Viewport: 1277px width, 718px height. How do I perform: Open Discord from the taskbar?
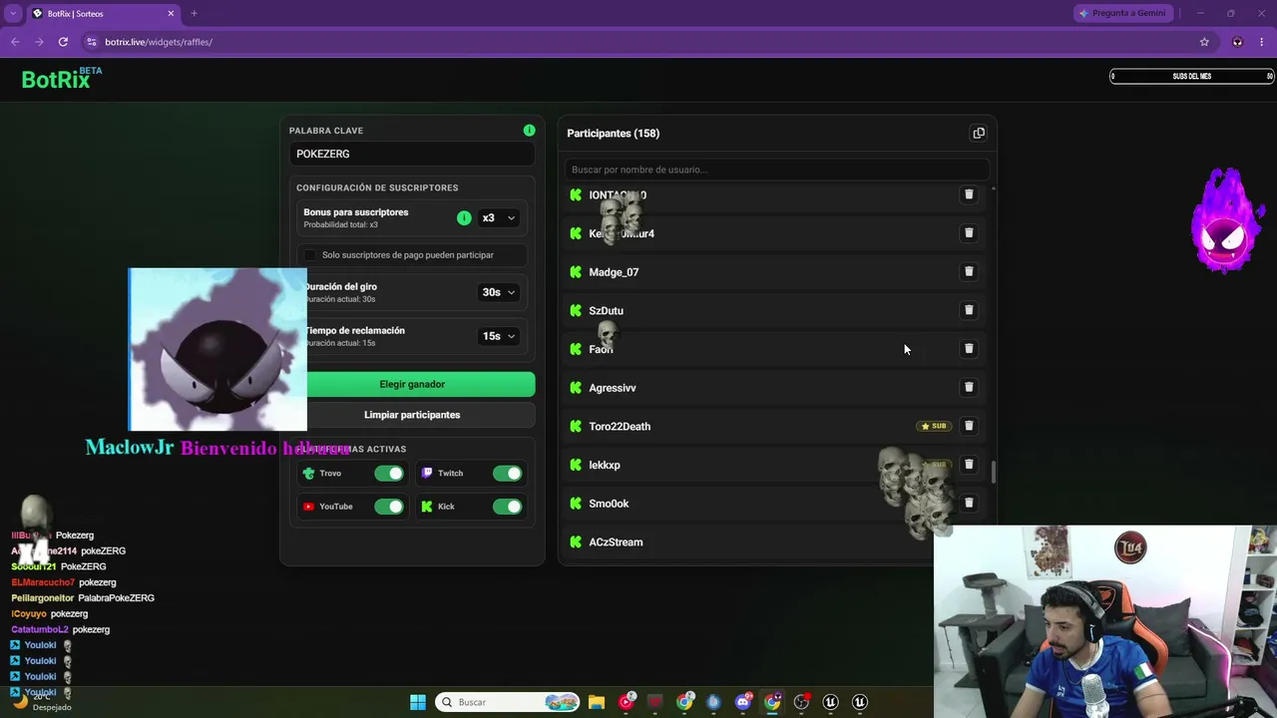point(743,702)
